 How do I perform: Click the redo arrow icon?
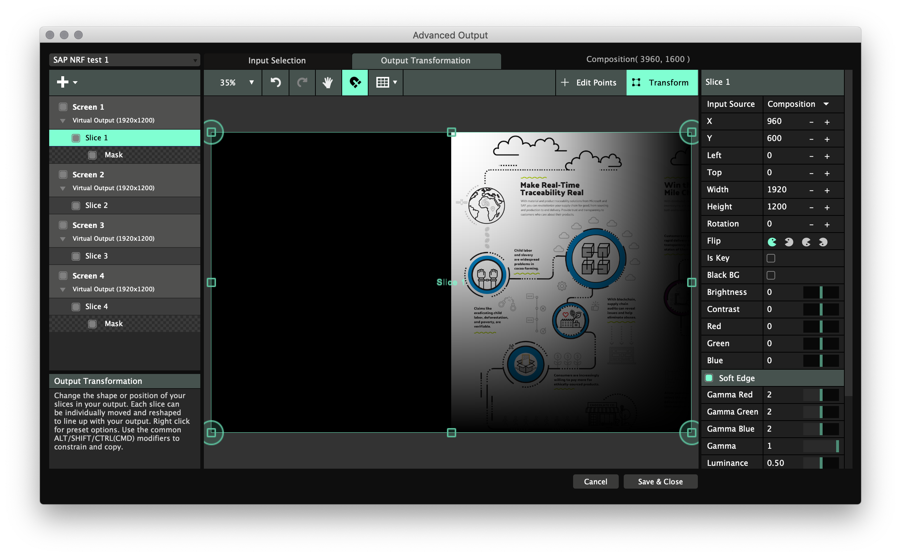302,83
